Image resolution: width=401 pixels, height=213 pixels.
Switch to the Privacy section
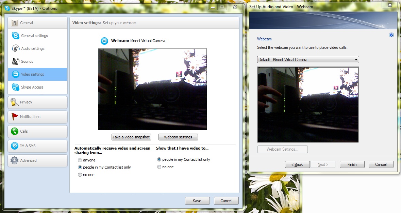[38, 102]
